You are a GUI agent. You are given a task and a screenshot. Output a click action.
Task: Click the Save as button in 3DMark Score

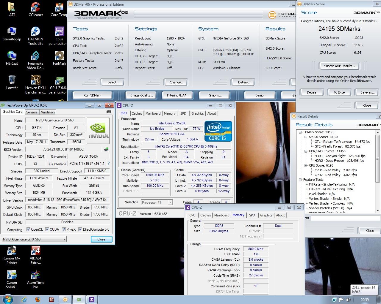coord(368,92)
